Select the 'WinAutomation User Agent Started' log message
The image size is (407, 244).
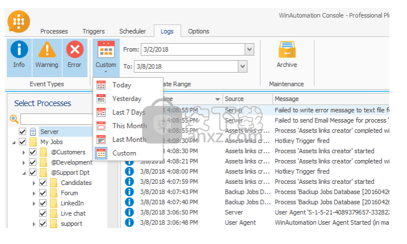pyautogui.click(x=332, y=222)
